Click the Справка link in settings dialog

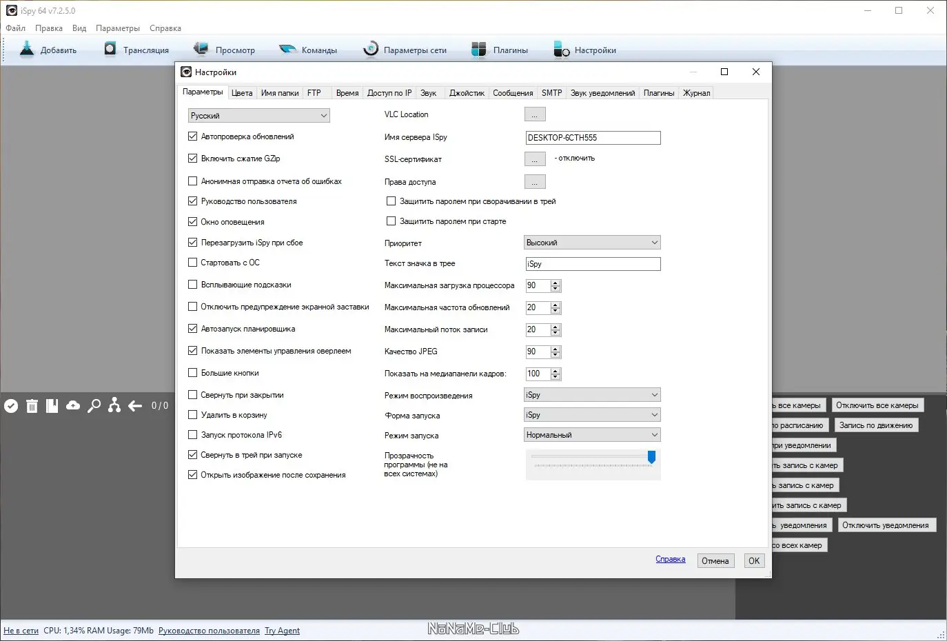pos(671,559)
